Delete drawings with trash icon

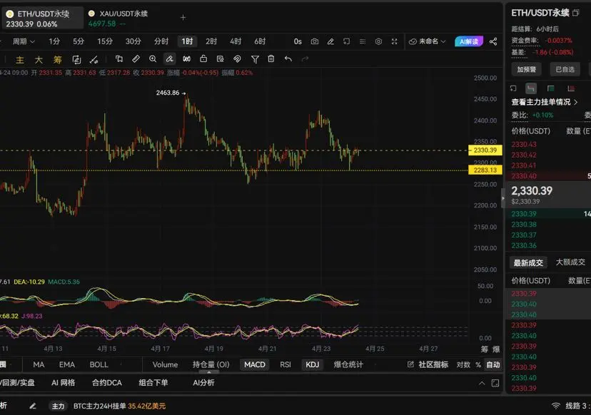pos(271,58)
